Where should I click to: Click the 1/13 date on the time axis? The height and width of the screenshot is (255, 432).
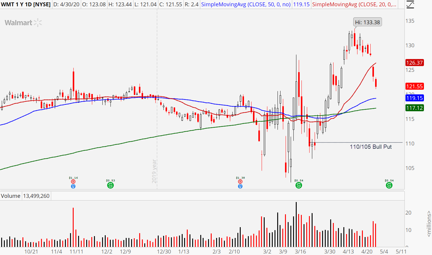[184, 251]
